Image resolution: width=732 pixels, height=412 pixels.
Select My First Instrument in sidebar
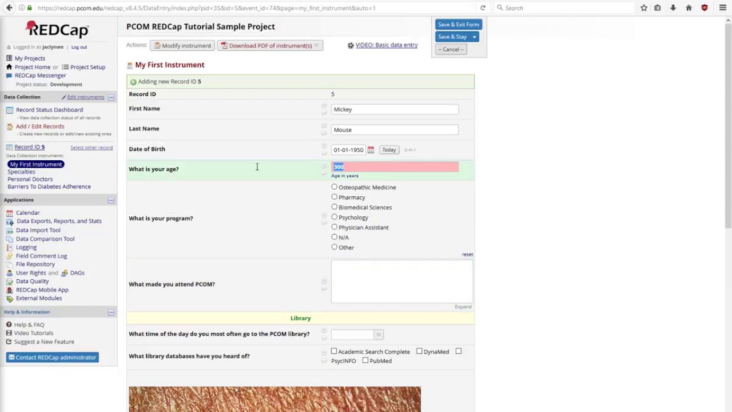coord(35,164)
